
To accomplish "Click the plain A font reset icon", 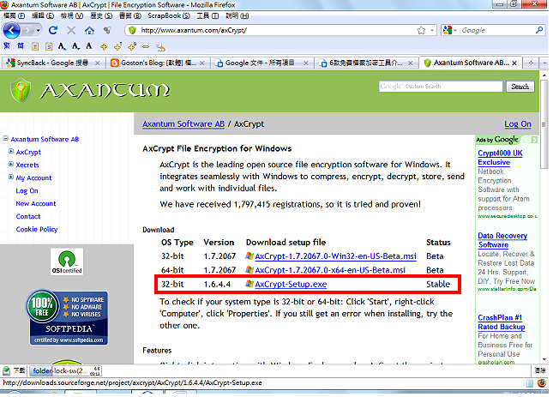I will pyautogui.click(x=89, y=46).
